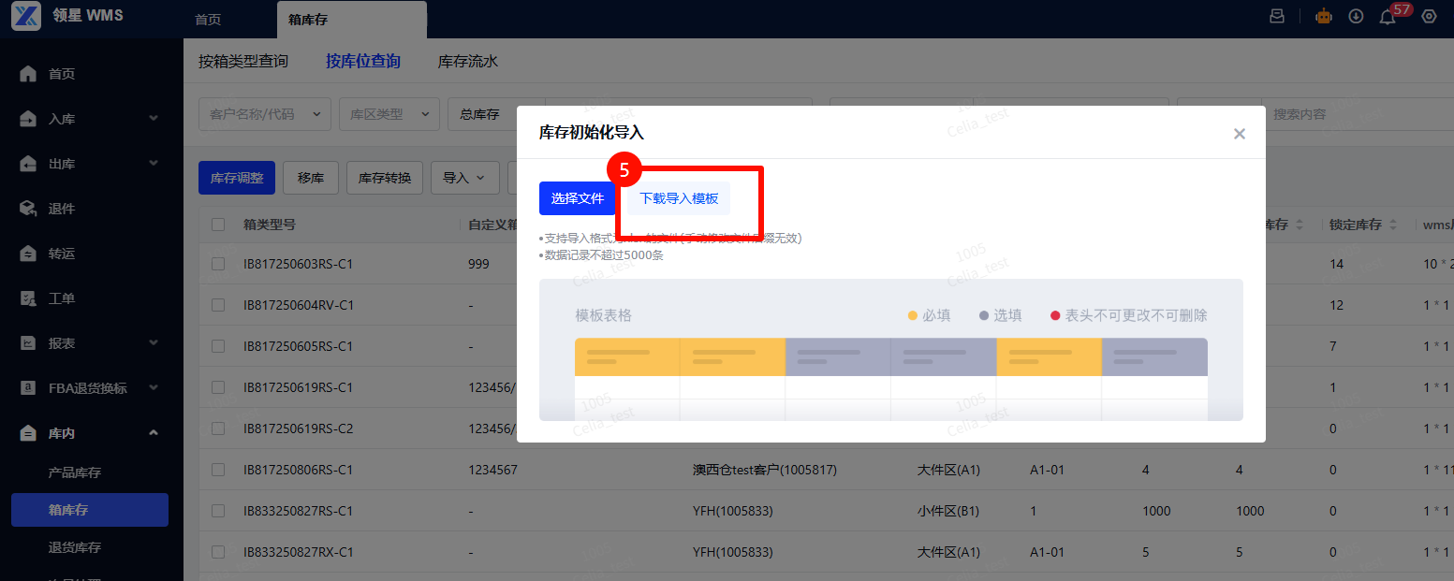This screenshot has height=581, width=1454.
Task: Switch to 按箱类型查询 tab
Action: click(243, 62)
